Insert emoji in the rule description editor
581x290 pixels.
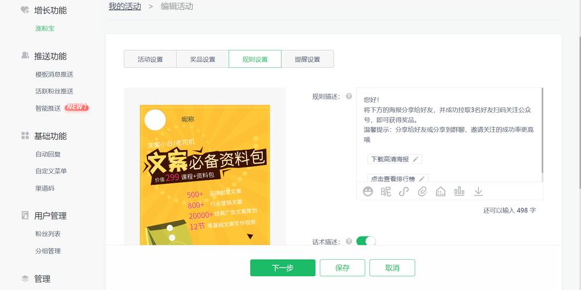367,191
